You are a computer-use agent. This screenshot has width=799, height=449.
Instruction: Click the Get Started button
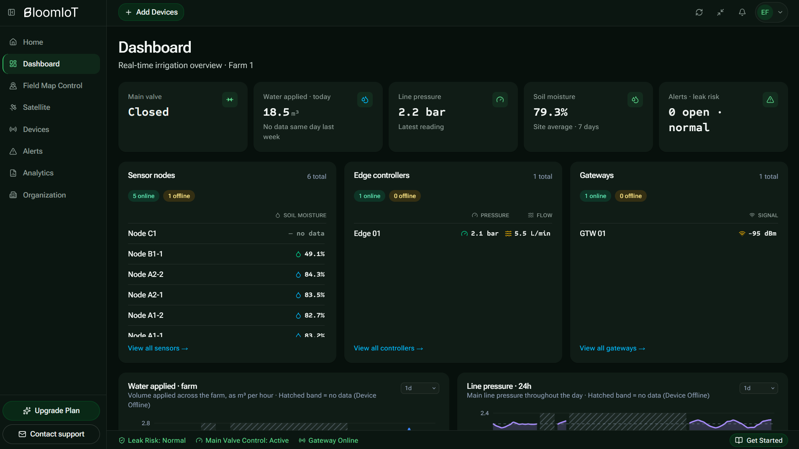(x=759, y=440)
